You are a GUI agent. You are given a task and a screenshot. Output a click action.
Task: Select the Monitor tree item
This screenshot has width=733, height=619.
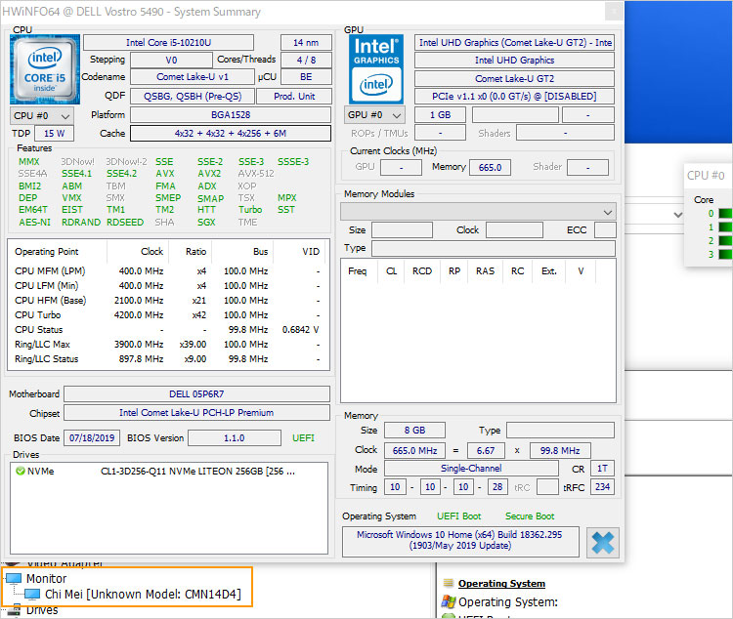(x=46, y=578)
